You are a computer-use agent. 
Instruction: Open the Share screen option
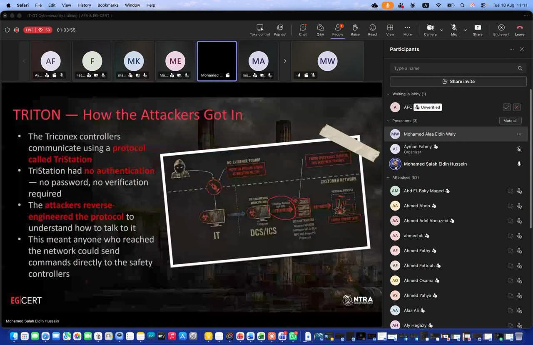pos(478,30)
